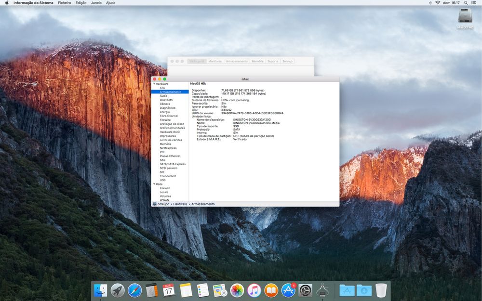Select Armazenamento in the sidebar
Screen dimensions: 482x301
170,92
